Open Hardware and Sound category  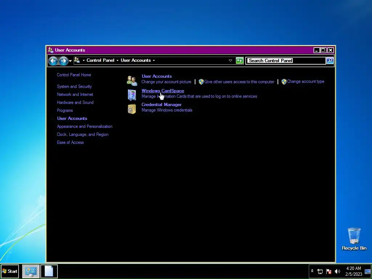[x=75, y=102]
